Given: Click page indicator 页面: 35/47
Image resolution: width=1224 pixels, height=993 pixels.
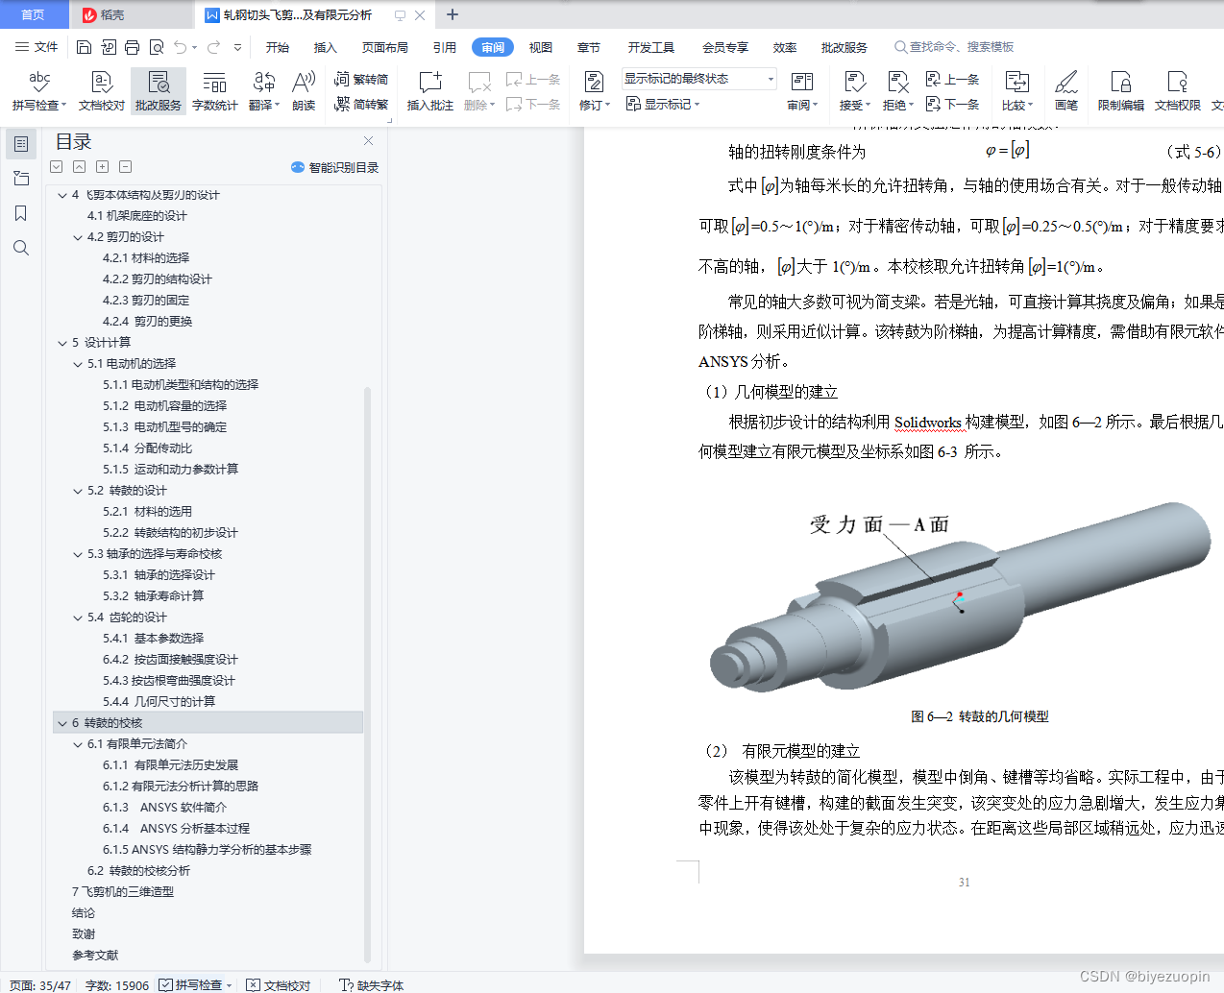Looking at the screenshot, I should point(40,985).
